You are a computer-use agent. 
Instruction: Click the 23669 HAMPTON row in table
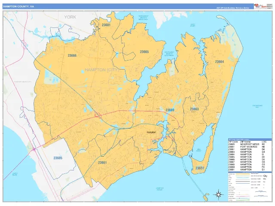247,167
